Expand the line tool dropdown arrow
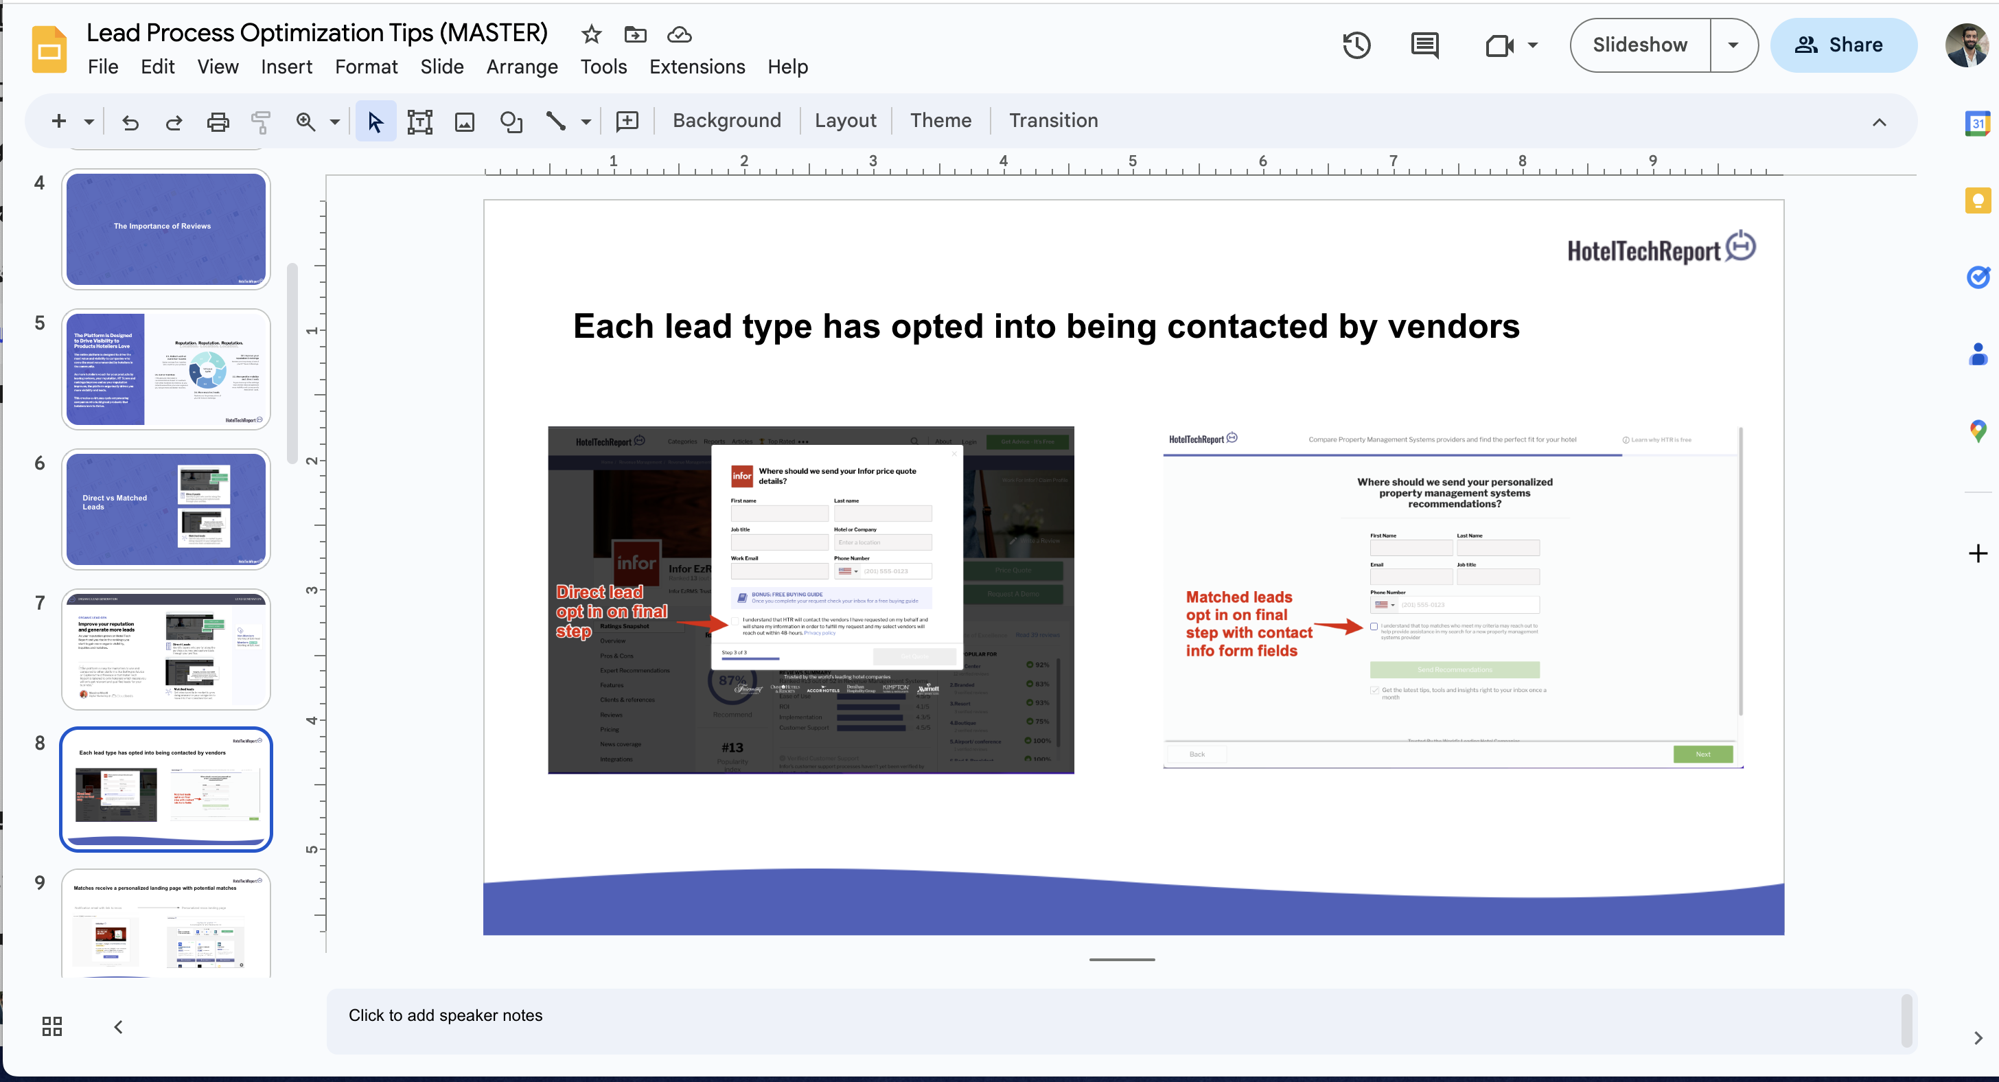Screen dimensions: 1999x1082 586,122
